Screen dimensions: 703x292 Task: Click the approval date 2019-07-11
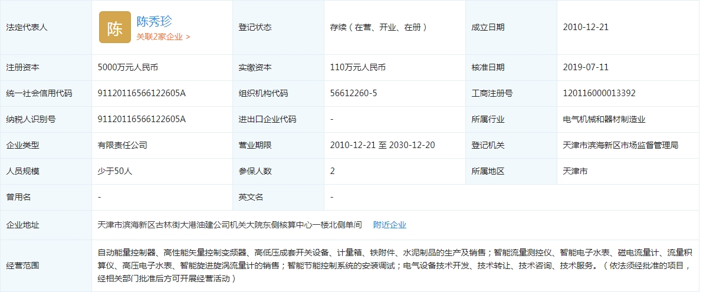click(x=586, y=67)
